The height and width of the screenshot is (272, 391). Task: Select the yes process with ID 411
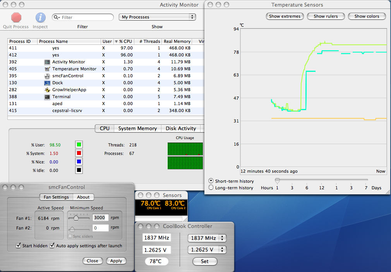pyautogui.click(x=106, y=48)
